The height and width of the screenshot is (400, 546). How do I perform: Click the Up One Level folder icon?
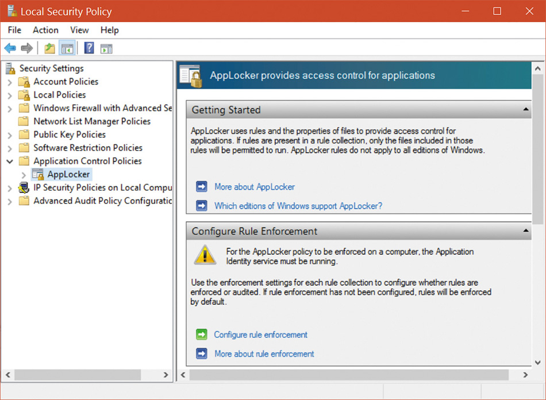point(50,48)
